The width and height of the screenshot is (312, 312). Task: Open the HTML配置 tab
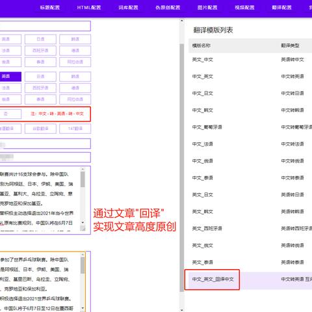tap(89, 8)
